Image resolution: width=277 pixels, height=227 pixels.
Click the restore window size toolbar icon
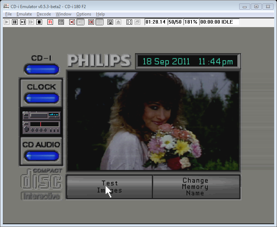[137, 22]
